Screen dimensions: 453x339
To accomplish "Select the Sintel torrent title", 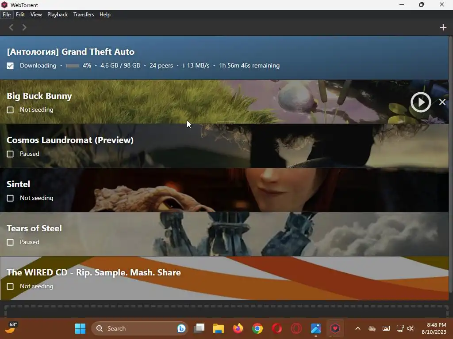I will [x=18, y=184].
